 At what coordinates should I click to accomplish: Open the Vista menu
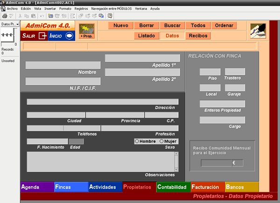click(x=37, y=8)
